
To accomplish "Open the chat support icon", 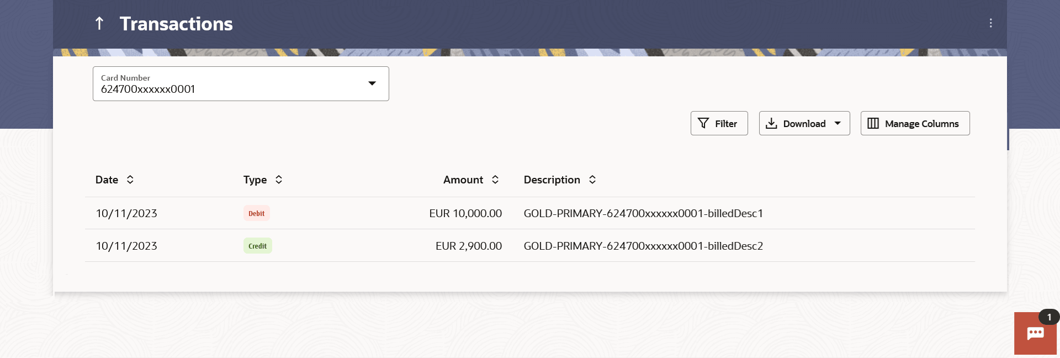I will click(x=1035, y=334).
